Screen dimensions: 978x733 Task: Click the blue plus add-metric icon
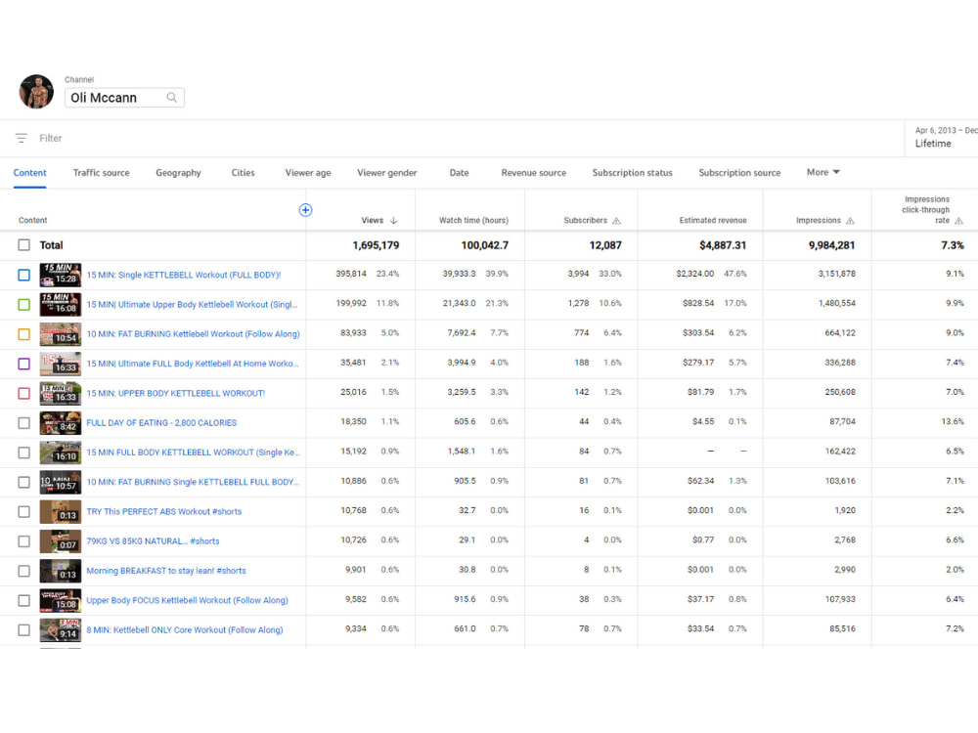[x=305, y=210]
